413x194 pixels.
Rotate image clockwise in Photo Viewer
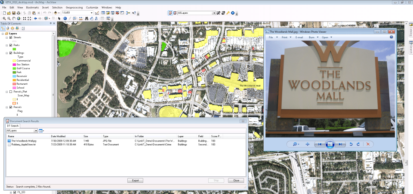coord(358,144)
